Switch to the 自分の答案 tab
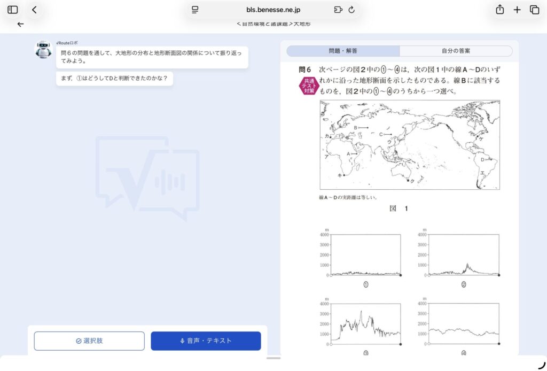Viewport: 547px width, 371px height. point(456,51)
